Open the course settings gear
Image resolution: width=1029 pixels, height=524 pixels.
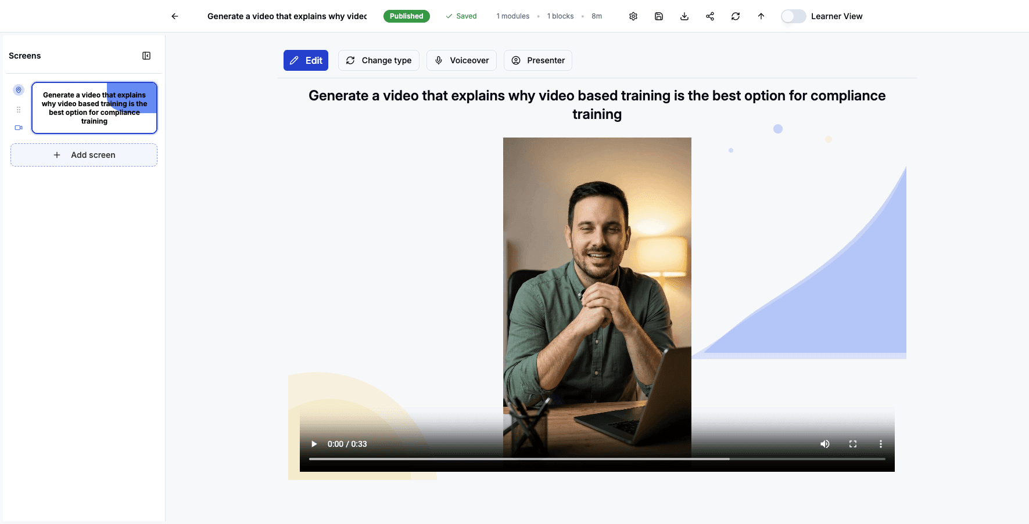pos(633,16)
